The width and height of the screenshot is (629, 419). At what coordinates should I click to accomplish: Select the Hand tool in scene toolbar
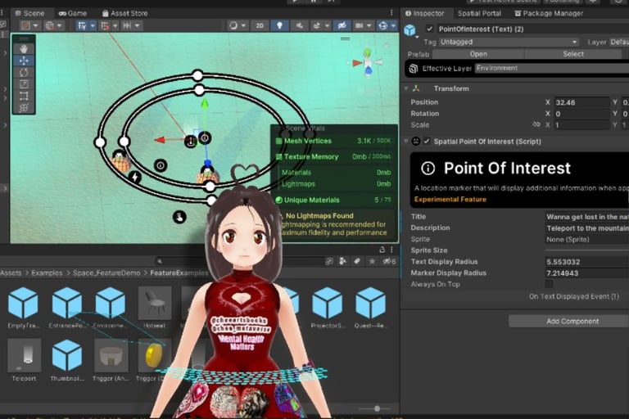pyautogui.click(x=23, y=48)
